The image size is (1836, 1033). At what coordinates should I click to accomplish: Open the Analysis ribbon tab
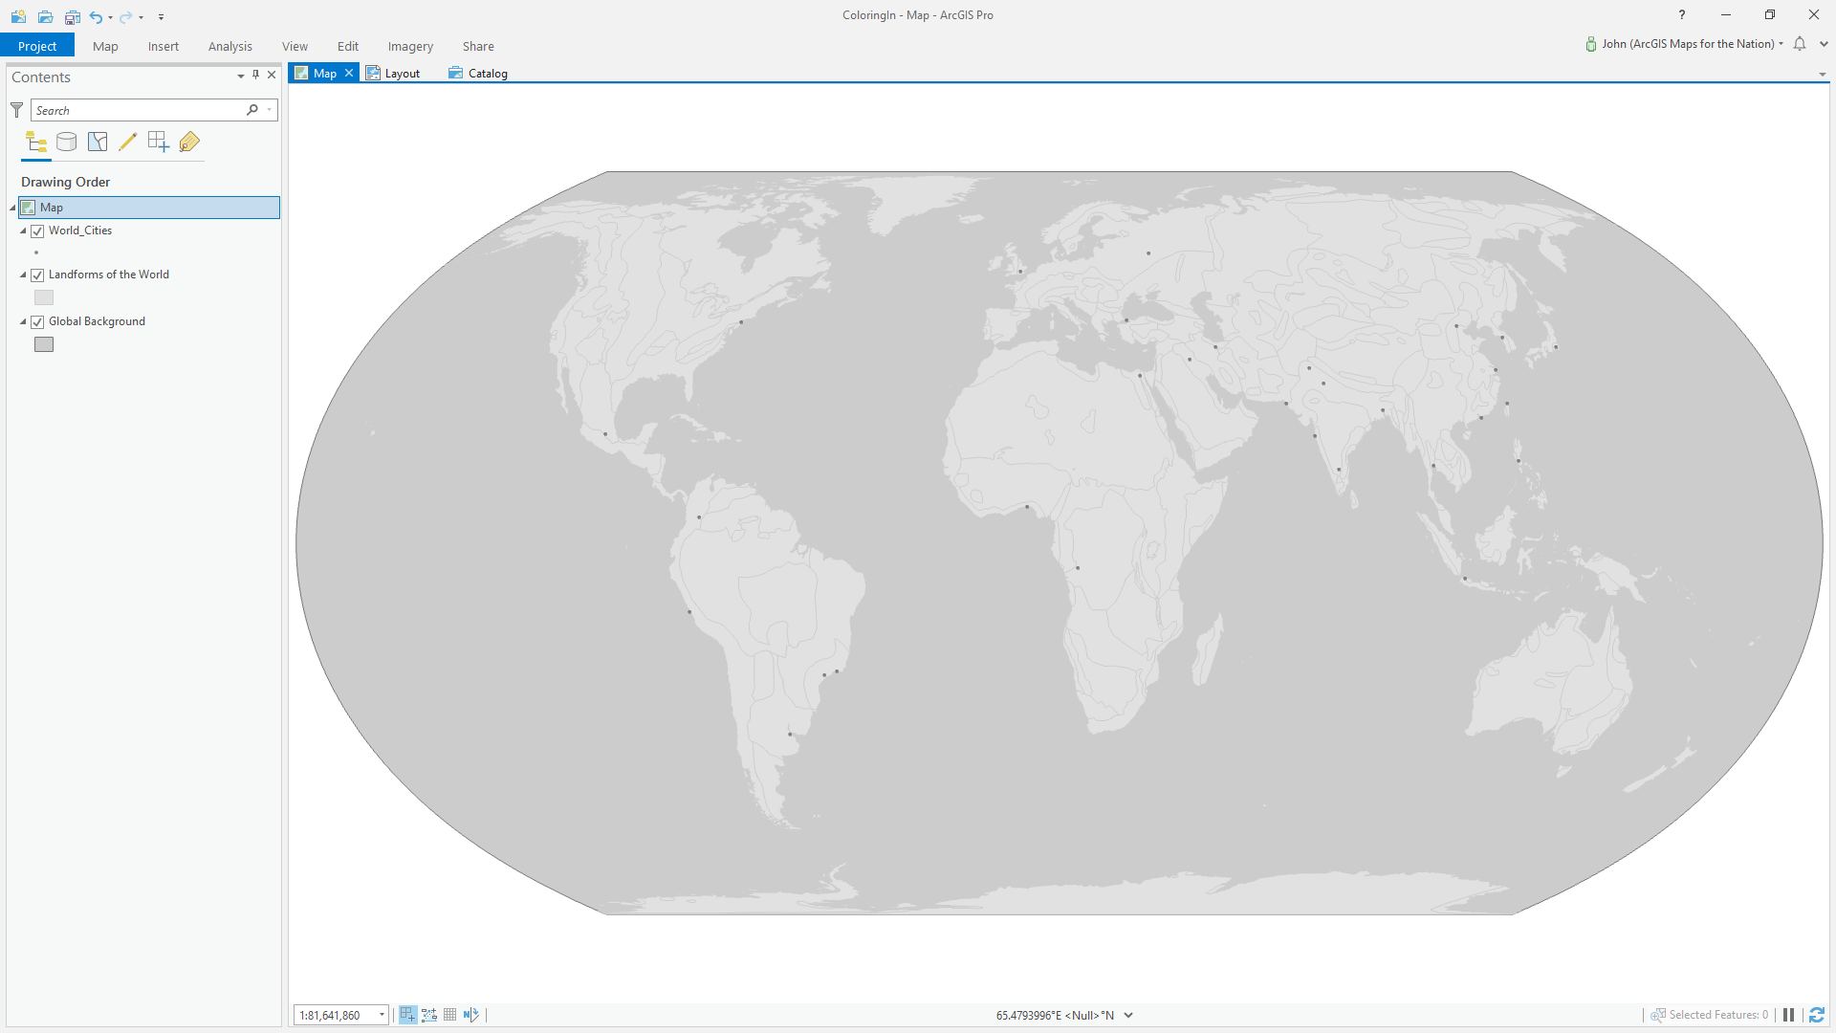[229, 46]
